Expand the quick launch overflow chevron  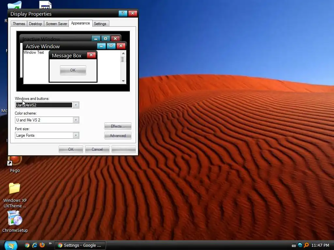[50, 243]
